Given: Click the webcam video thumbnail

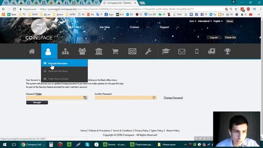Looking at the screenshot, I should pyautogui.click(x=237, y=129).
